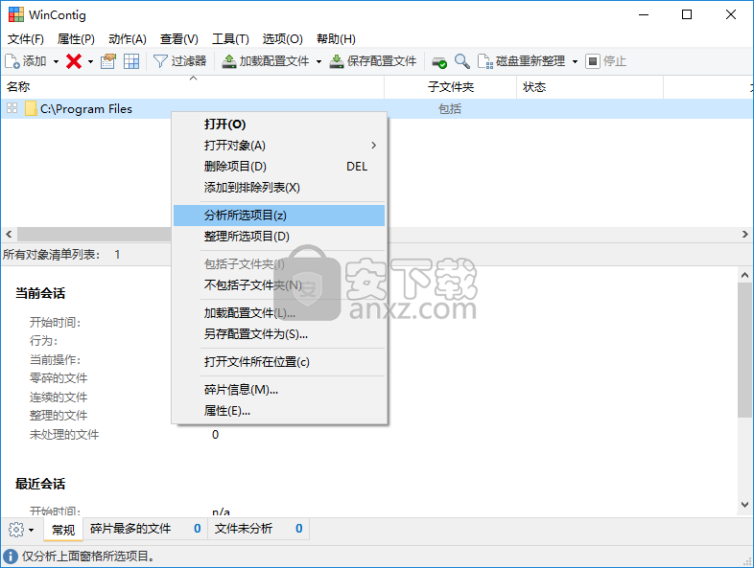Click the horizontal scrollbar right arrow
The width and height of the screenshot is (754, 568).
pos(744,235)
